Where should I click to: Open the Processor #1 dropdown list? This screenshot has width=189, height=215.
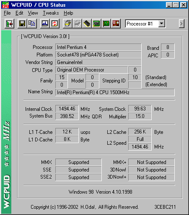pyautogui.click(x=162, y=24)
